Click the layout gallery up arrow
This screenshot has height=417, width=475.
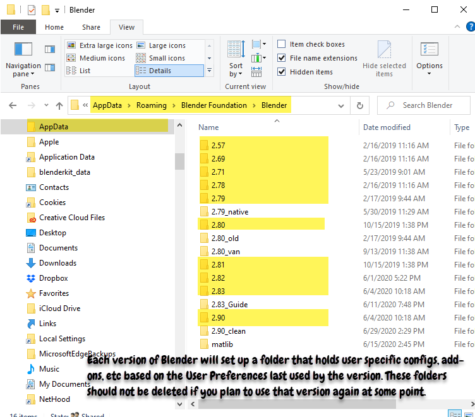tap(209, 45)
